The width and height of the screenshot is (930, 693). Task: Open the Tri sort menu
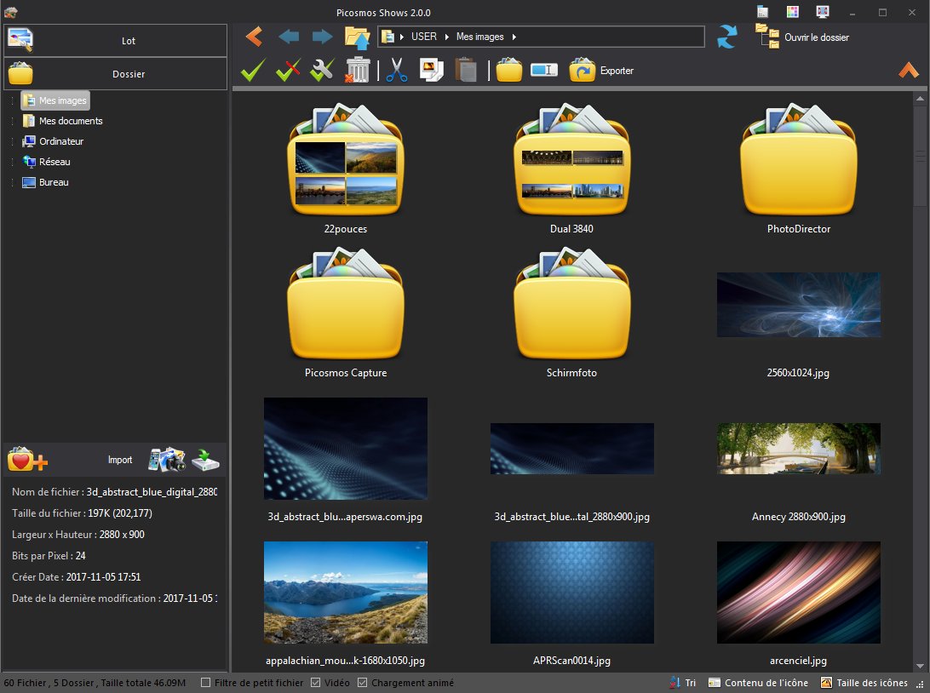point(683,682)
